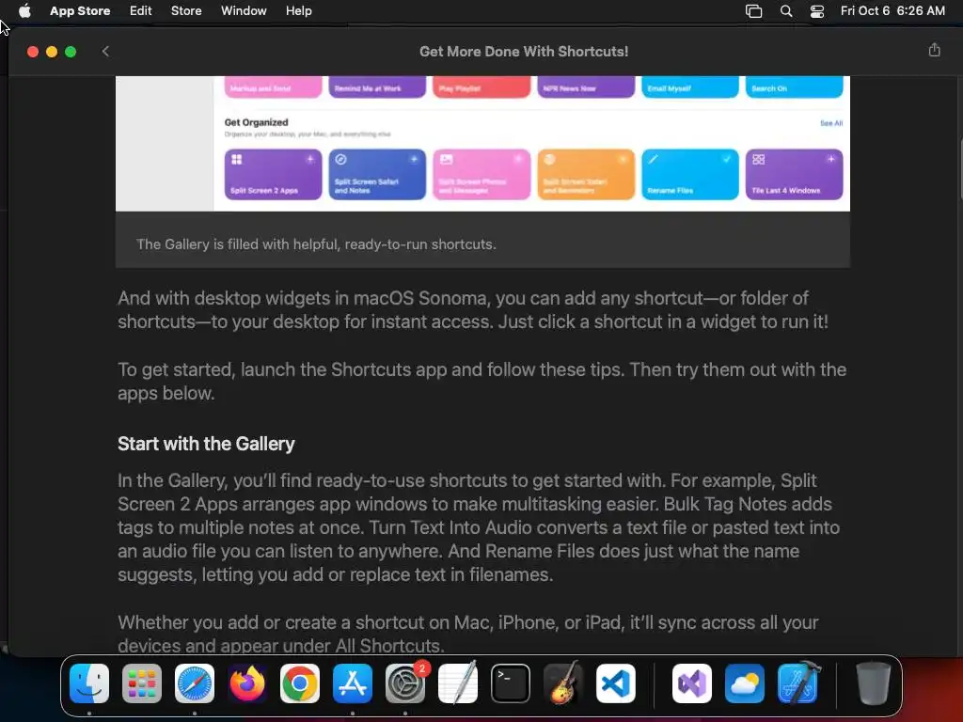Click the pink Split Screen Photos card
Viewport: 963px width, 722px height.
point(481,174)
